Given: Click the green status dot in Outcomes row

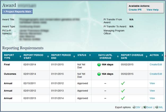Looking at the screenshot, I should 99,74.
